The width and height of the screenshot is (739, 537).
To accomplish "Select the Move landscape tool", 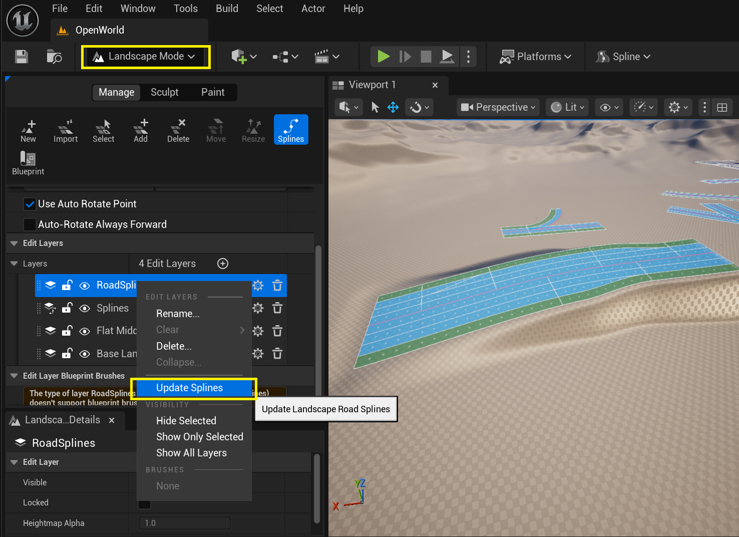I will 216,131.
